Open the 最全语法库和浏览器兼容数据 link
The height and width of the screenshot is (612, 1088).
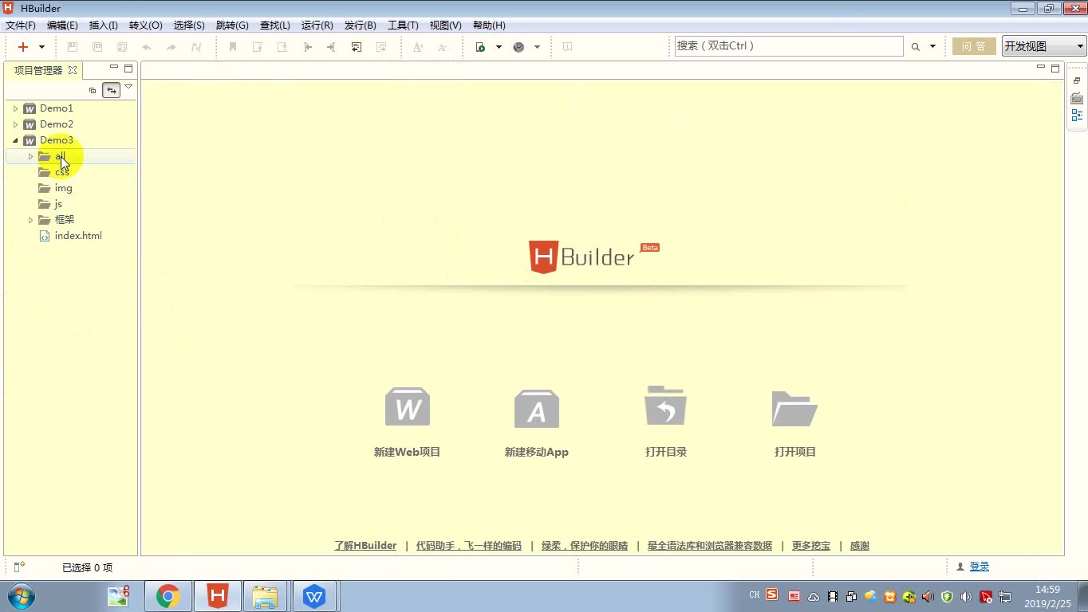click(x=710, y=546)
